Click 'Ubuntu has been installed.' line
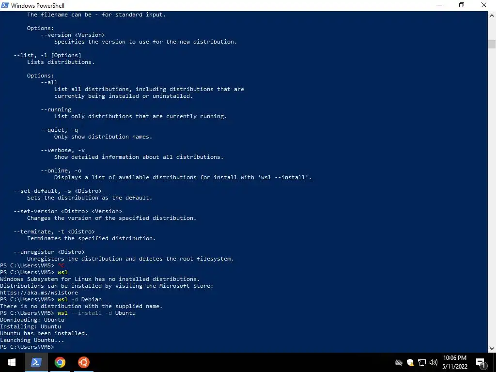This screenshot has width=496, height=372. click(x=44, y=333)
